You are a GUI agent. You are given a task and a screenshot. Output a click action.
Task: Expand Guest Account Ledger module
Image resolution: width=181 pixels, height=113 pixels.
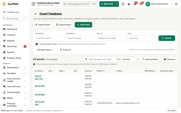click(x=25, y=80)
